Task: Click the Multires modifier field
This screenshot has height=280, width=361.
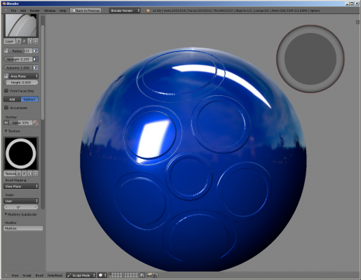Action: pyautogui.click(x=23, y=228)
